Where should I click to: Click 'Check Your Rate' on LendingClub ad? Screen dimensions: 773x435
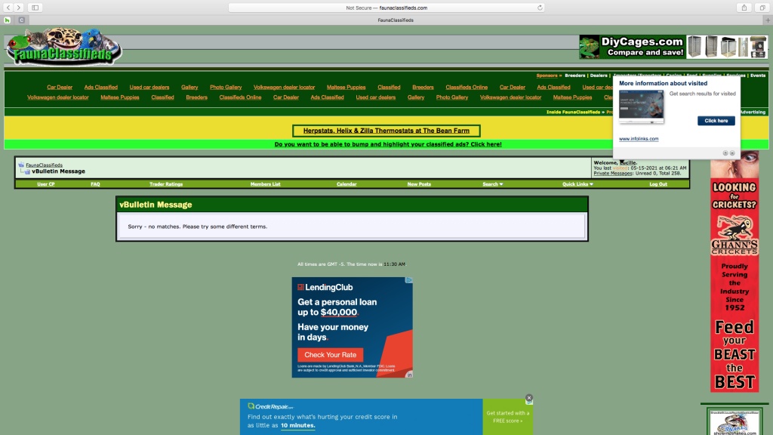[331, 355]
